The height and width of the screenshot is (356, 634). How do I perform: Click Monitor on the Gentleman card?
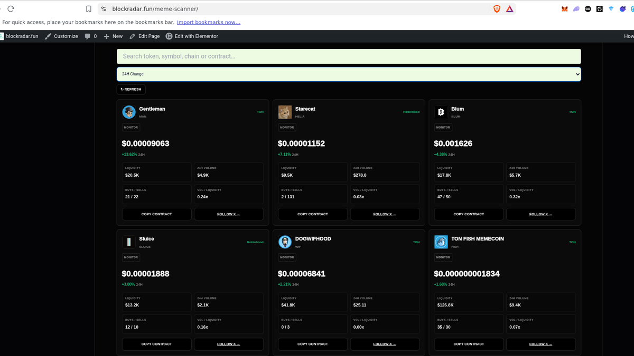[x=131, y=127]
